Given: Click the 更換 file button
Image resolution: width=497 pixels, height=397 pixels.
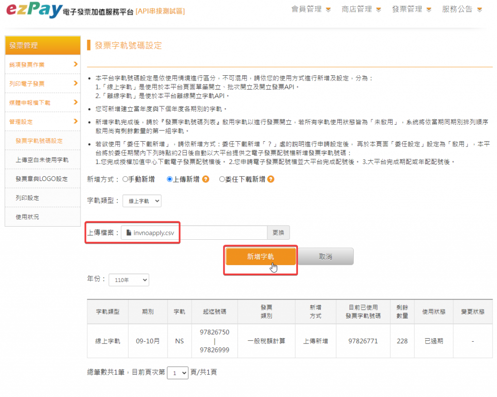Looking at the screenshot, I should pos(278,233).
